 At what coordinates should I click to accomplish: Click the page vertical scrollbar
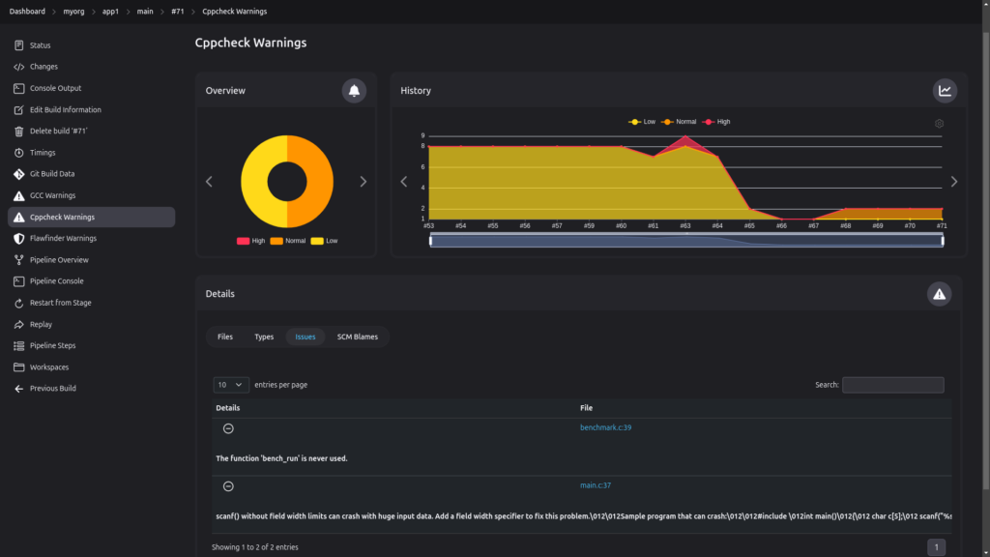tap(985, 259)
